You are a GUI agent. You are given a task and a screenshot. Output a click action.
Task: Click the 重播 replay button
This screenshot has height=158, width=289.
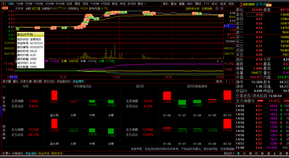(x=182, y=4)
